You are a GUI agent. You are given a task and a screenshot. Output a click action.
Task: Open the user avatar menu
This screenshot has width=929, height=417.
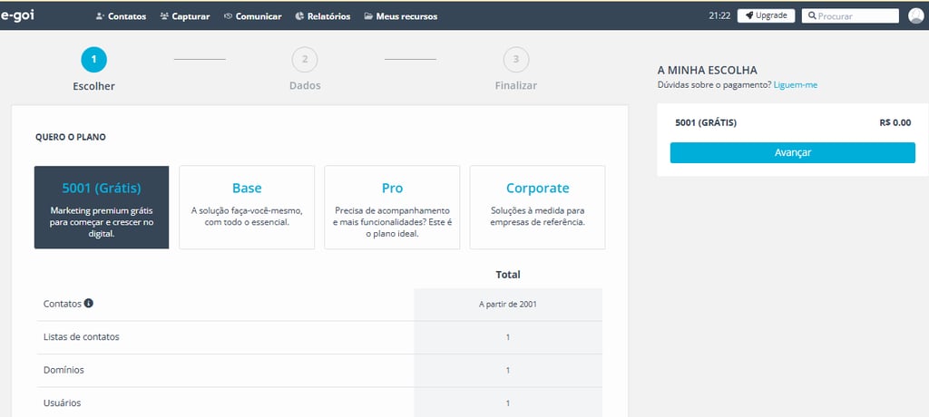(916, 16)
